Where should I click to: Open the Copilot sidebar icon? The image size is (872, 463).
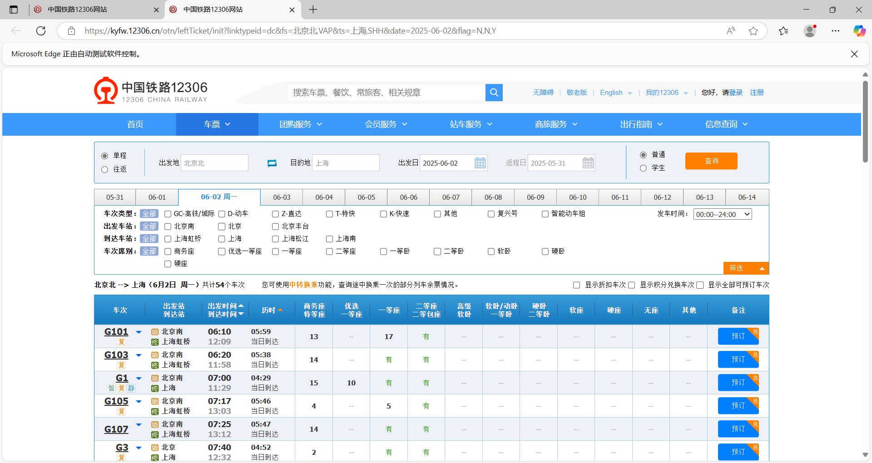[x=859, y=31]
